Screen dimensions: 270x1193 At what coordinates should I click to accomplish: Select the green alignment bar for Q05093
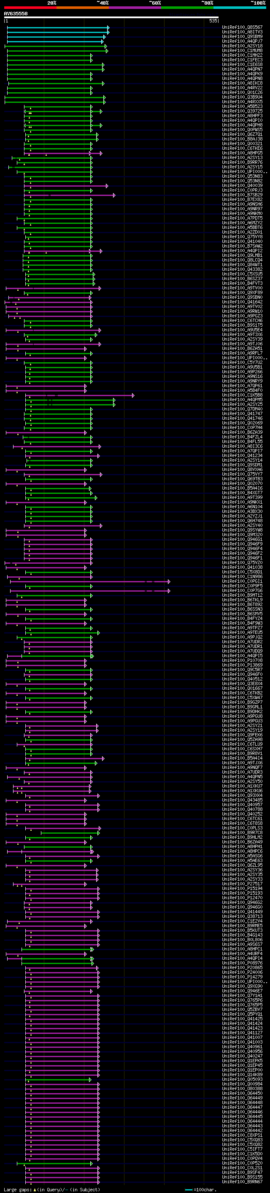tap(59, 1079)
